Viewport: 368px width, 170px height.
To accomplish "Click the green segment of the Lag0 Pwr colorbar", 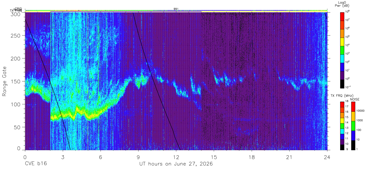I will click(342, 49).
